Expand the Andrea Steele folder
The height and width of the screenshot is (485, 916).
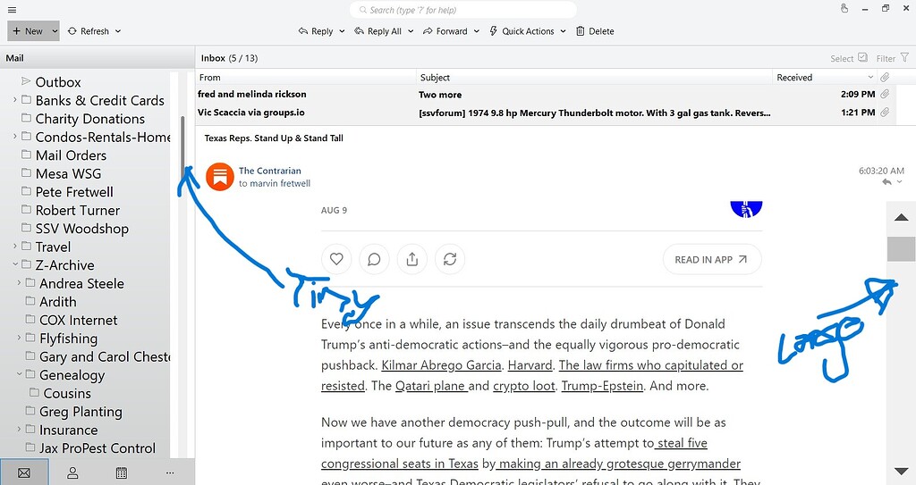coord(19,283)
